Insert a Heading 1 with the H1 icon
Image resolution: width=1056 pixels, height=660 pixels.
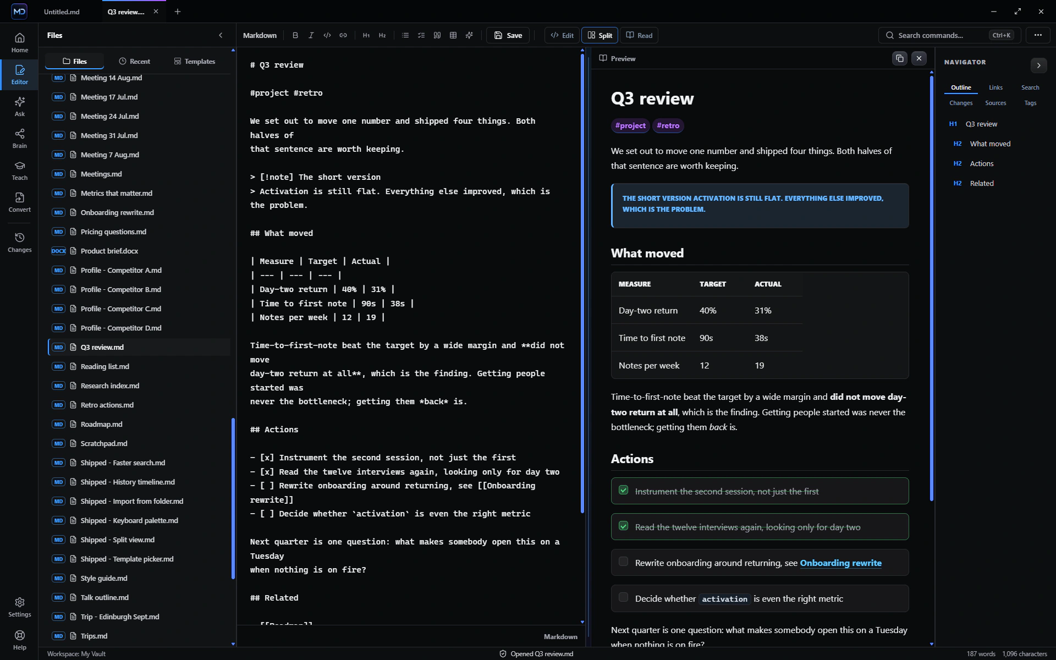click(x=366, y=35)
